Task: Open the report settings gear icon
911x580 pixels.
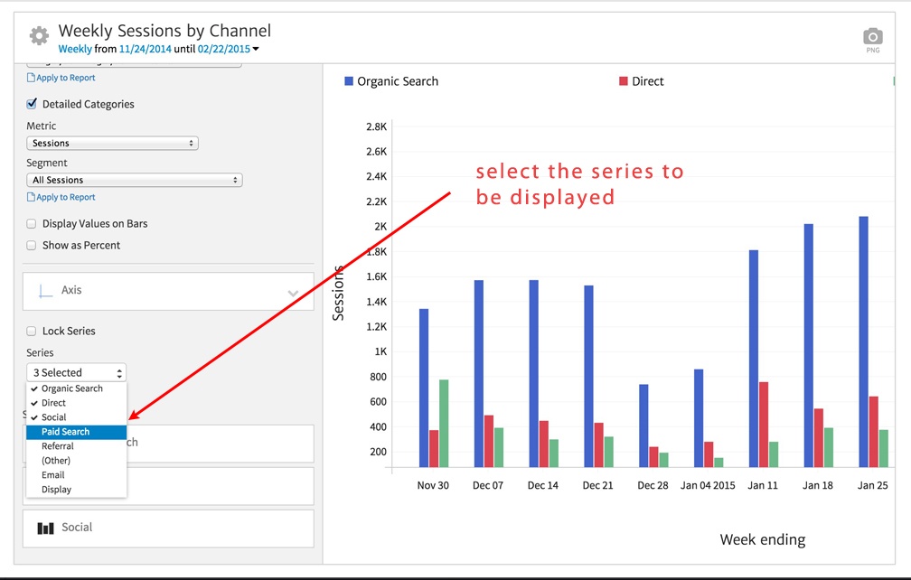Action: click(39, 36)
